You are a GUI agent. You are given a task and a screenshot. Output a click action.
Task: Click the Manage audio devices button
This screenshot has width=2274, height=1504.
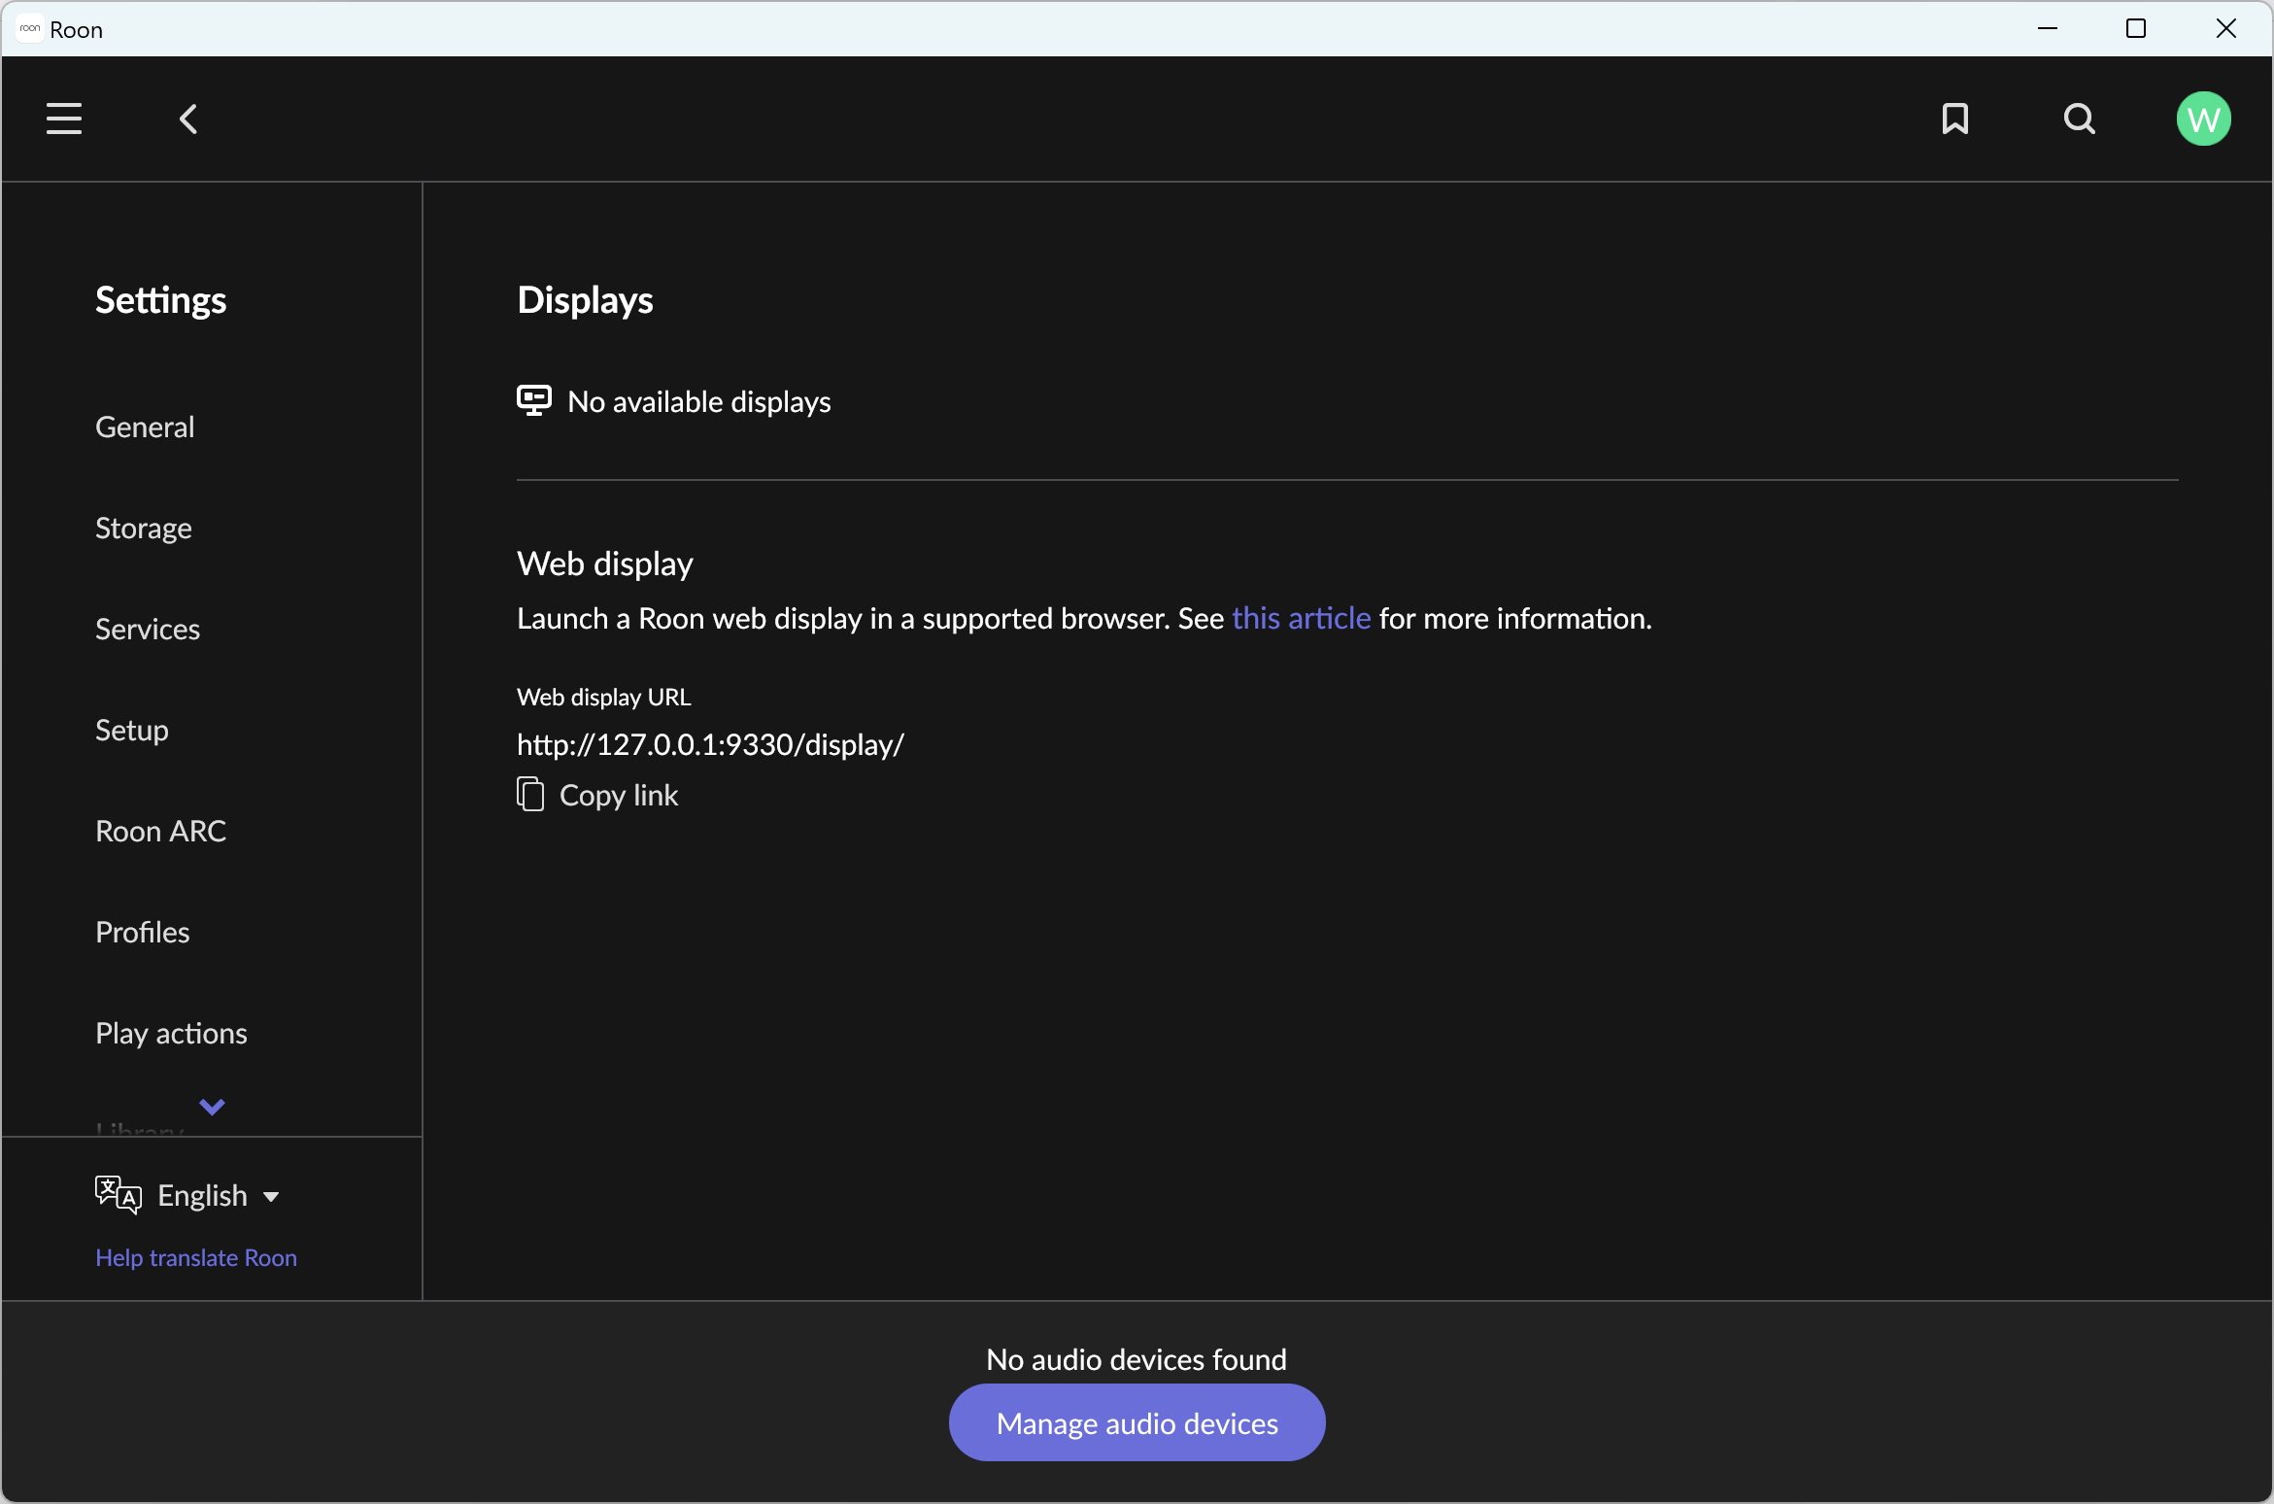(1137, 1422)
